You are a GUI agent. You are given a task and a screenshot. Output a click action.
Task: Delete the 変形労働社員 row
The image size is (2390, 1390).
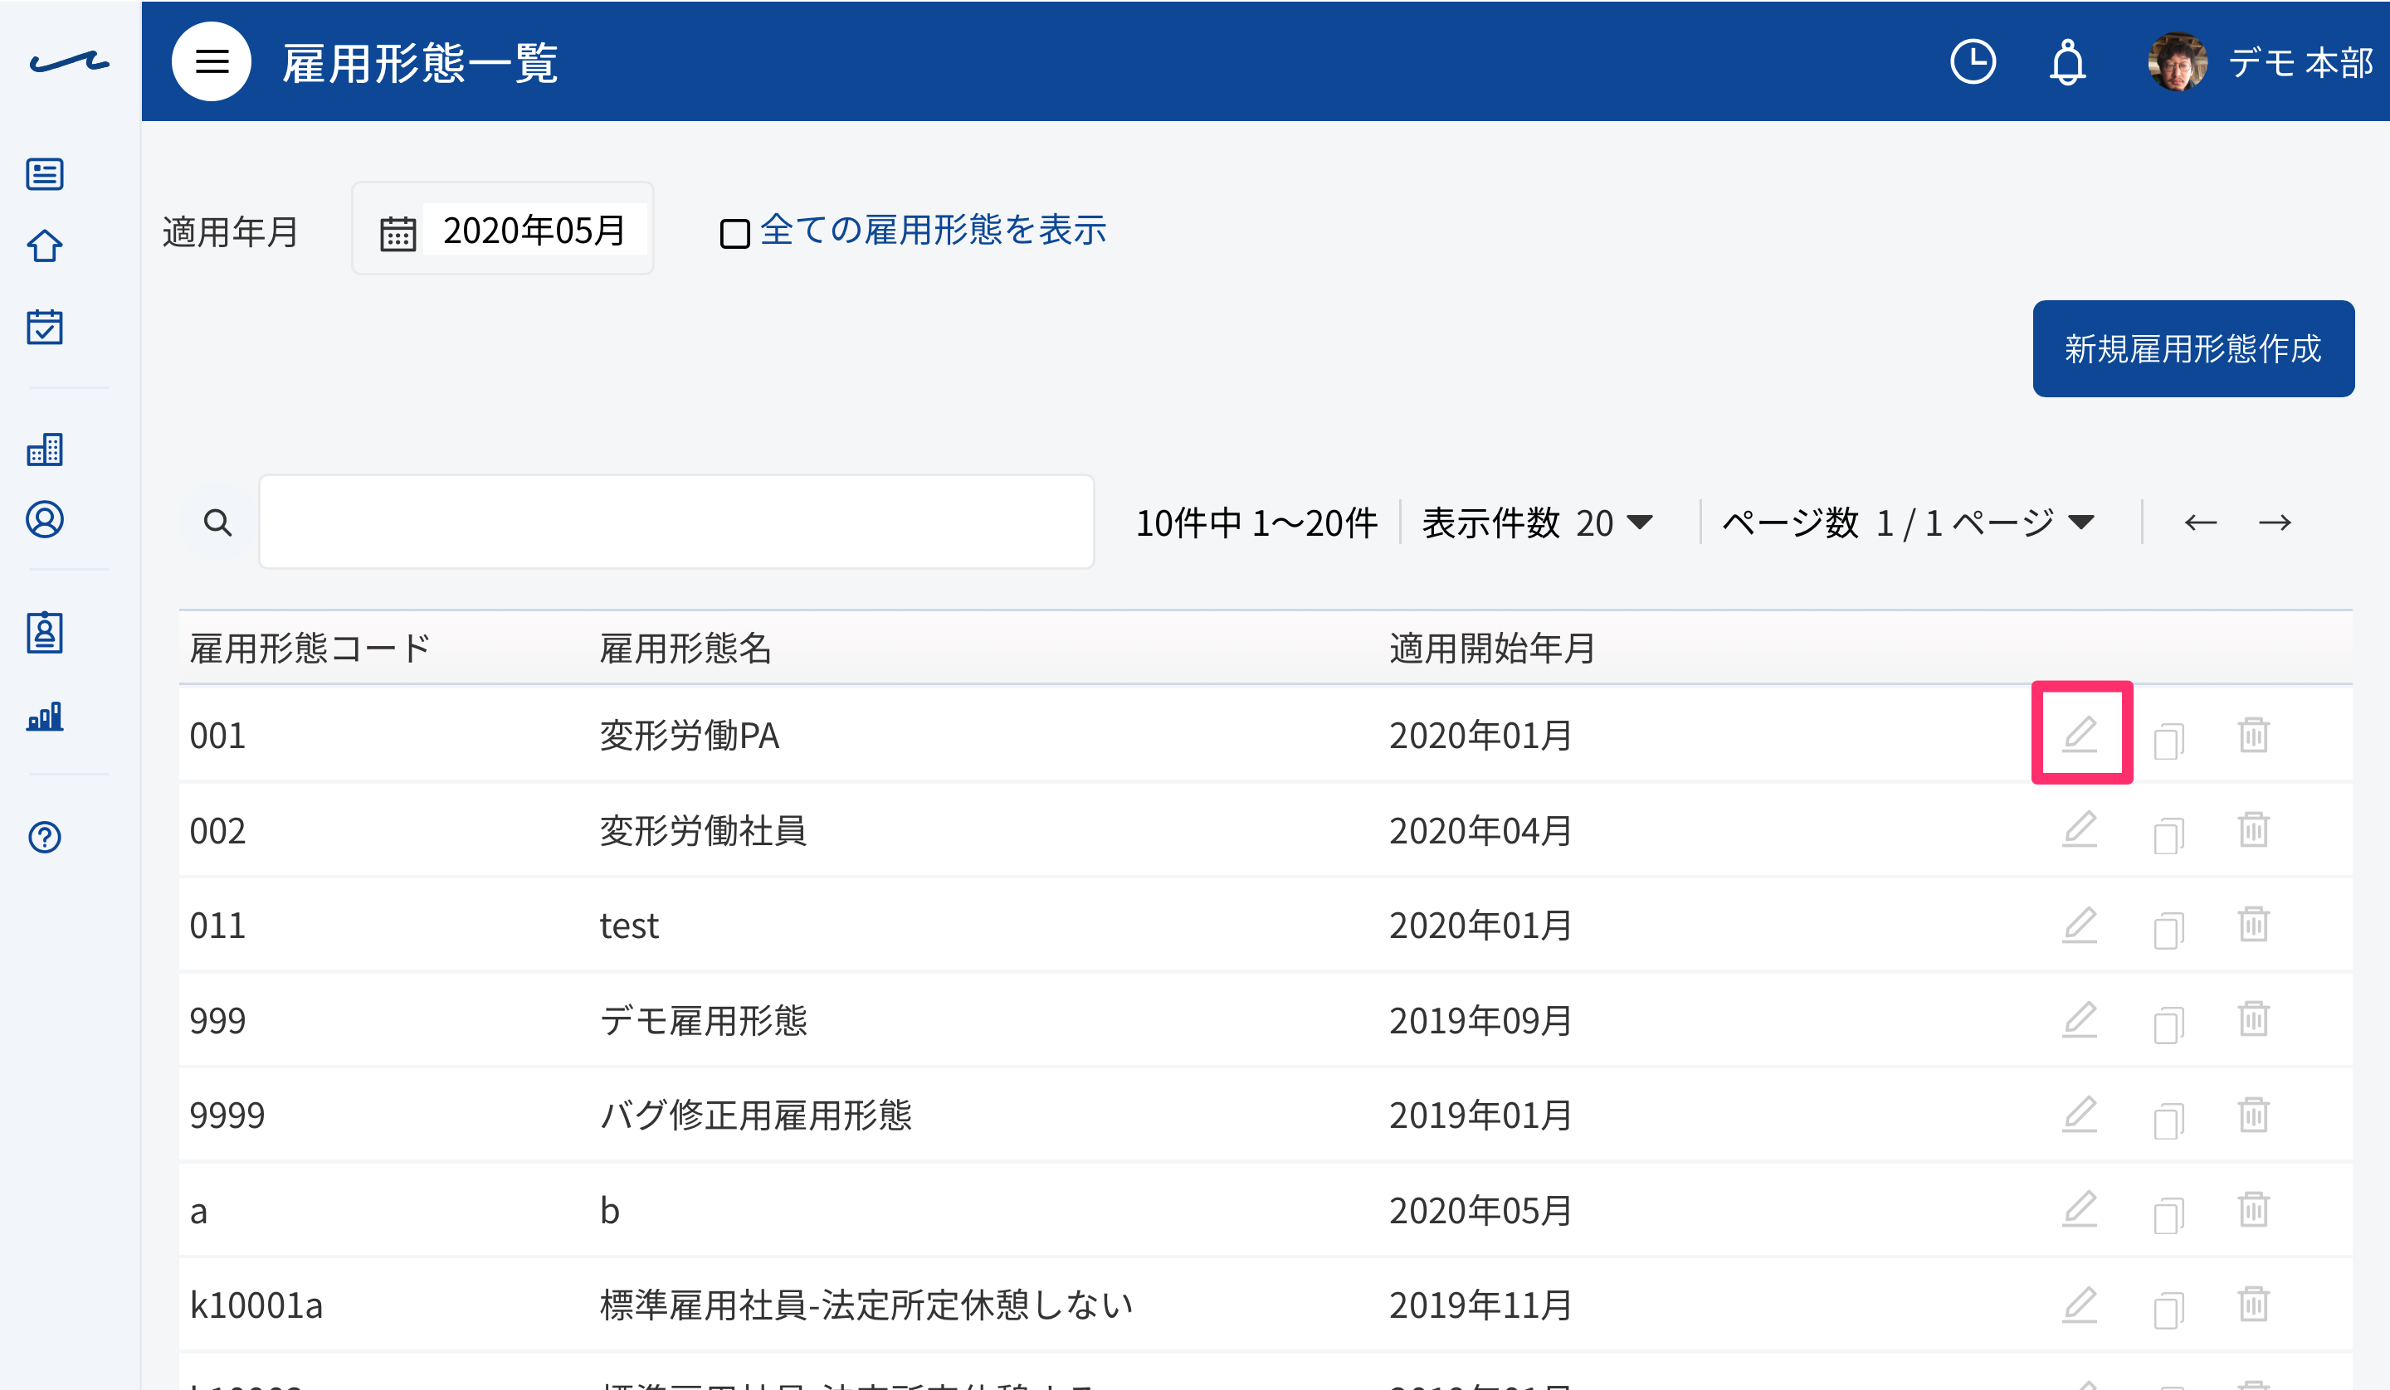coord(2253,829)
